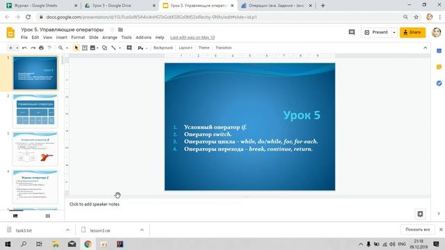Click the add comment toolbar icon

pyautogui.click(x=129, y=48)
